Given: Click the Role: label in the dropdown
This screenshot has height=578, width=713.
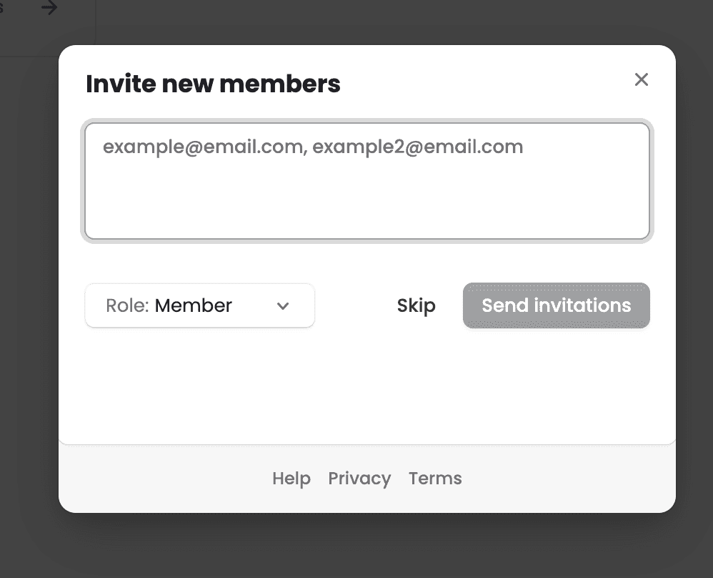Looking at the screenshot, I should (127, 305).
